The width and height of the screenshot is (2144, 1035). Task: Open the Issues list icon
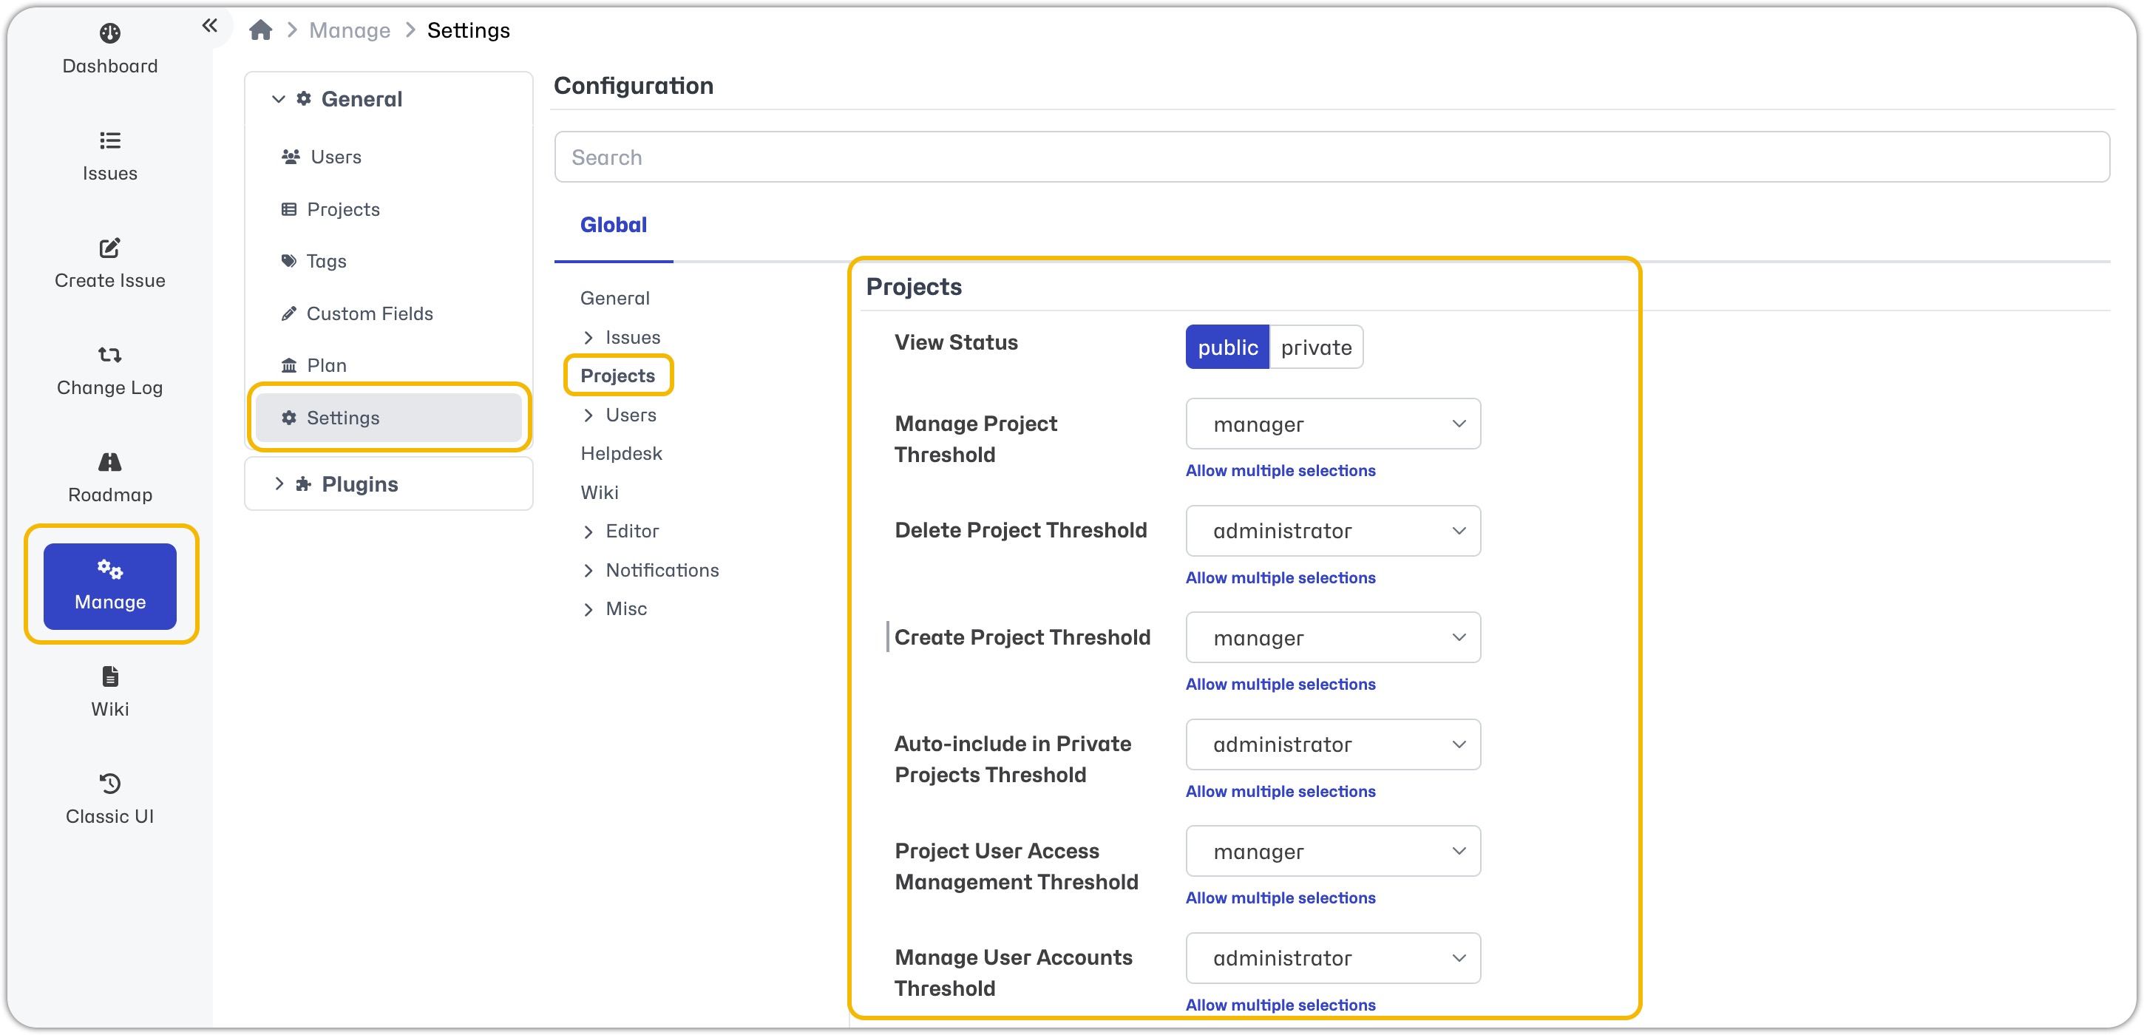tap(110, 140)
